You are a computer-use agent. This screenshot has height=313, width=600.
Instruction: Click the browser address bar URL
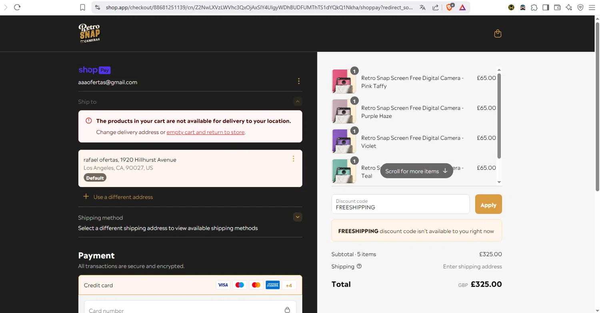point(259,7)
